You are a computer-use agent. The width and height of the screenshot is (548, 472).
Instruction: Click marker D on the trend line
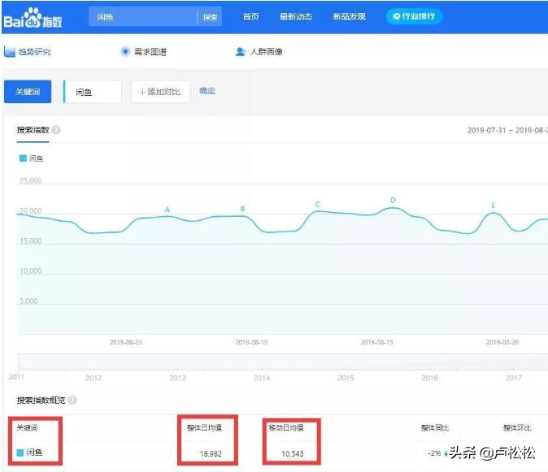[x=393, y=201]
